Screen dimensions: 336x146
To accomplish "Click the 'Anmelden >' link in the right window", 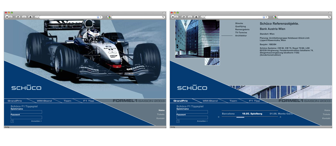I will click(x=202, y=121).
